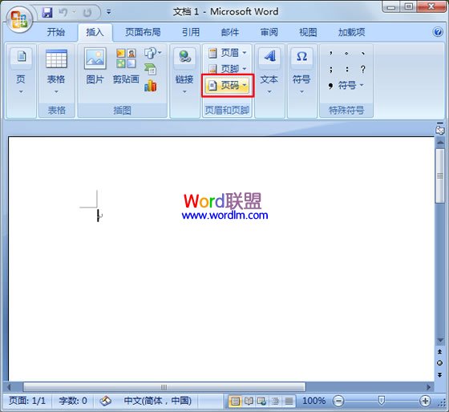Open the 邮件 tab

[230, 32]
